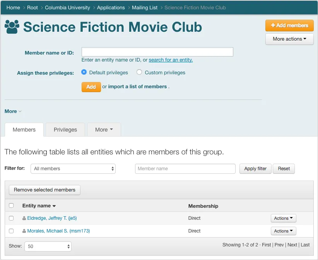This screenshot has height=260, width=318.
Task: Go to the Prev page link
Action: click(279, 245)
